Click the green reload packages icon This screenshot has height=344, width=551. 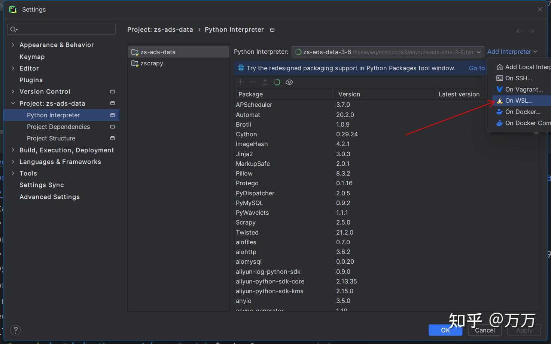click(x=277, y=82)
